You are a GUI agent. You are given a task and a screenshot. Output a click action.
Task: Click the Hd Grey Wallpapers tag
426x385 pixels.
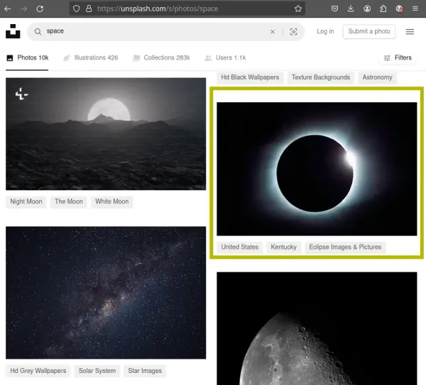point(38,371)
